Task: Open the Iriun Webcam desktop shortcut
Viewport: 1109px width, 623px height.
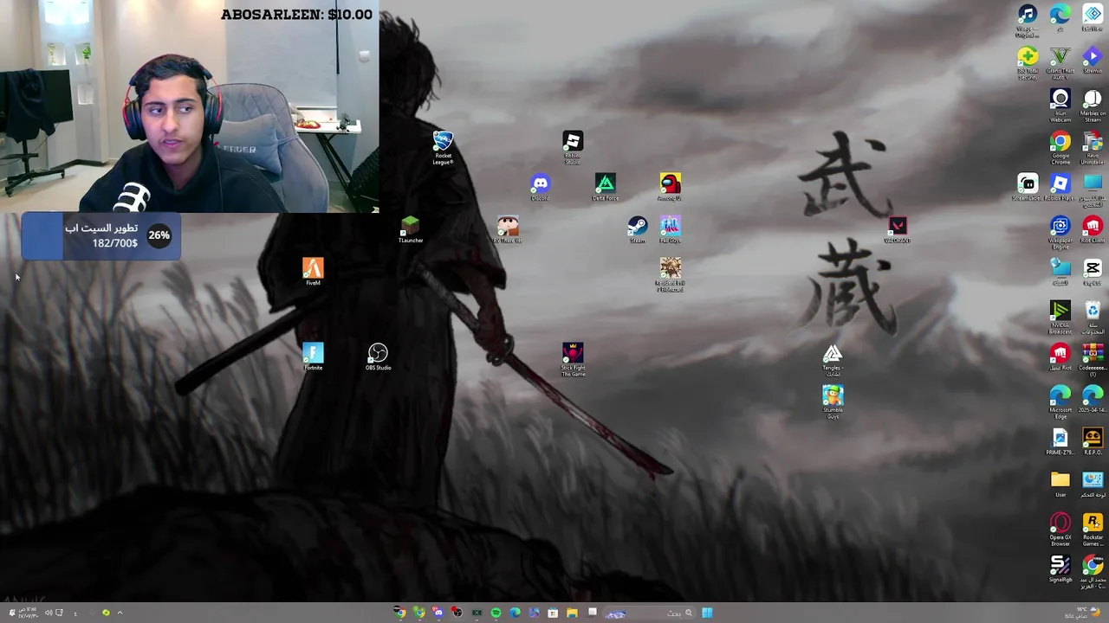Action: click(1060, 105)
